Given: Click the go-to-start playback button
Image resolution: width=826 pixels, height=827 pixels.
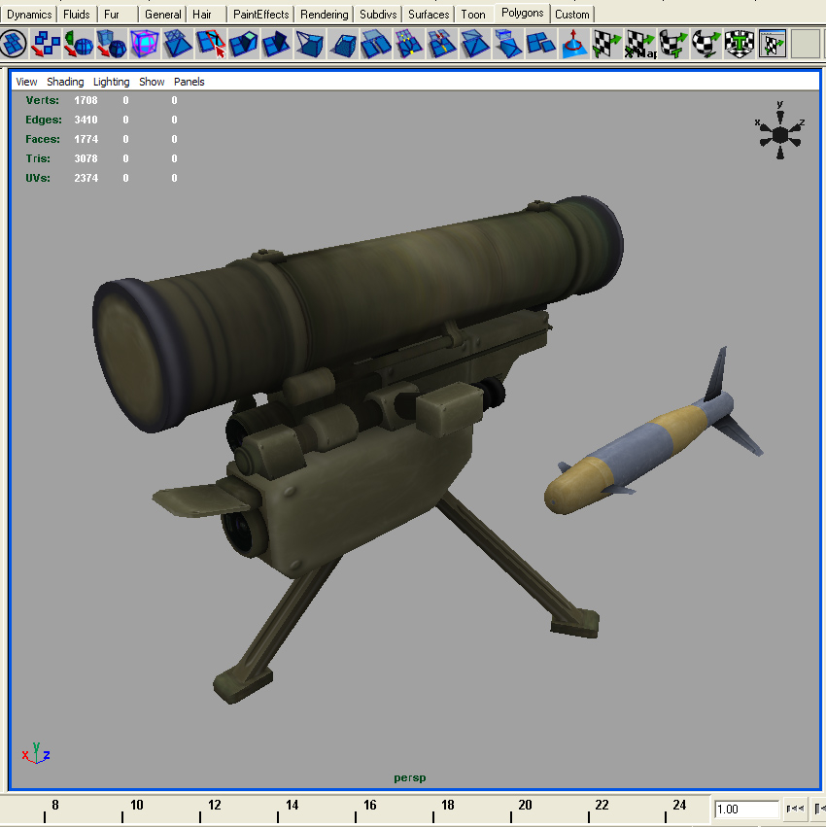Looking at the screenshot, I should click(x=795, y=809).
